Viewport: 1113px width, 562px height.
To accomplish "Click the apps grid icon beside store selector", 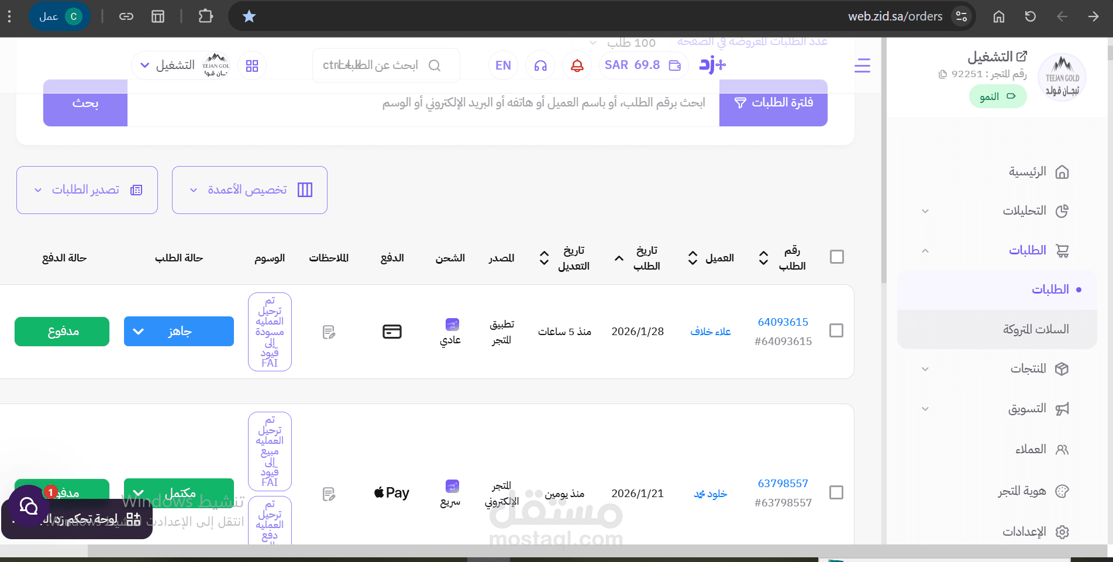I will click(x=252, y=65).
